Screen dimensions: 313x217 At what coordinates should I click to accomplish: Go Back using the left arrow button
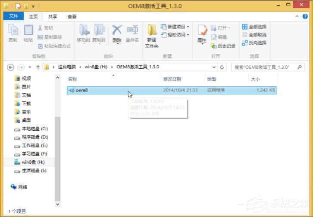11,67
